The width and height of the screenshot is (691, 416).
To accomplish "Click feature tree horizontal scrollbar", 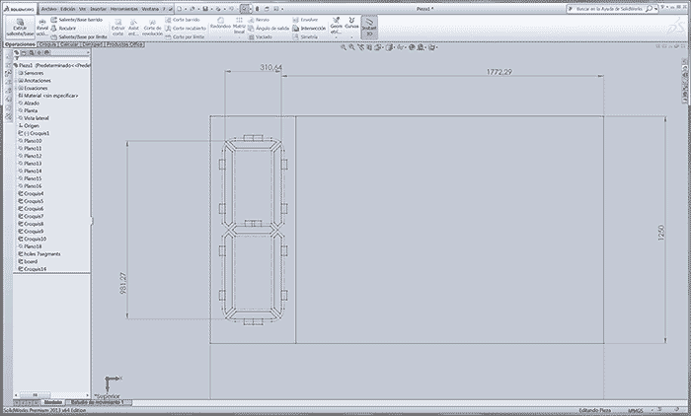I will [36, 395].
